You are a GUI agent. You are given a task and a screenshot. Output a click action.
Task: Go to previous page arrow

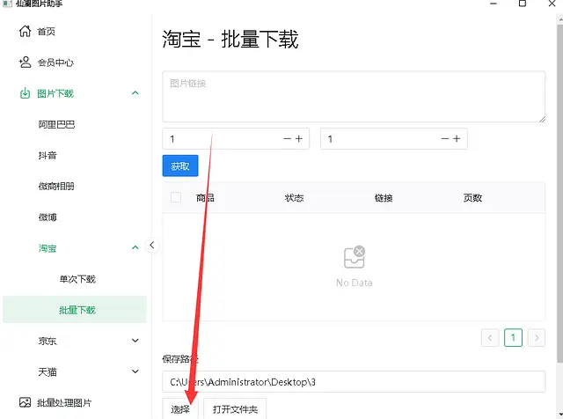click(x=490, y=337)
